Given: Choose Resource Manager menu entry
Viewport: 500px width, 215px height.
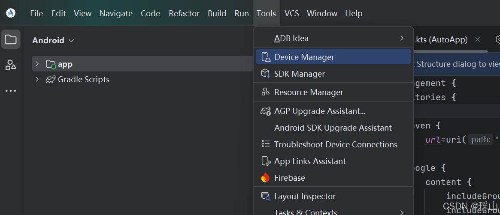Looking at the screenshot, I should 333,92.
